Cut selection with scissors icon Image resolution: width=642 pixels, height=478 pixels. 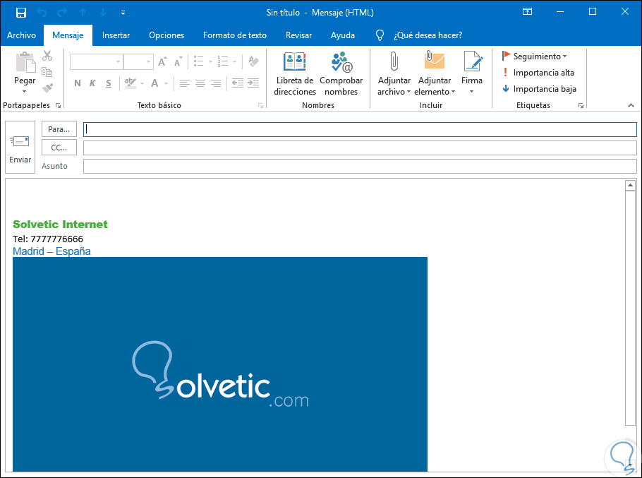(47, 56)
